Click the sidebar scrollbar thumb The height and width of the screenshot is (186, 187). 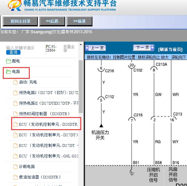tap(81, 86)
